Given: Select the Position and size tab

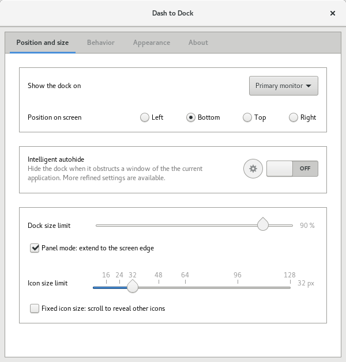Looking at the screenshot, I should click(x=43, y=43).
